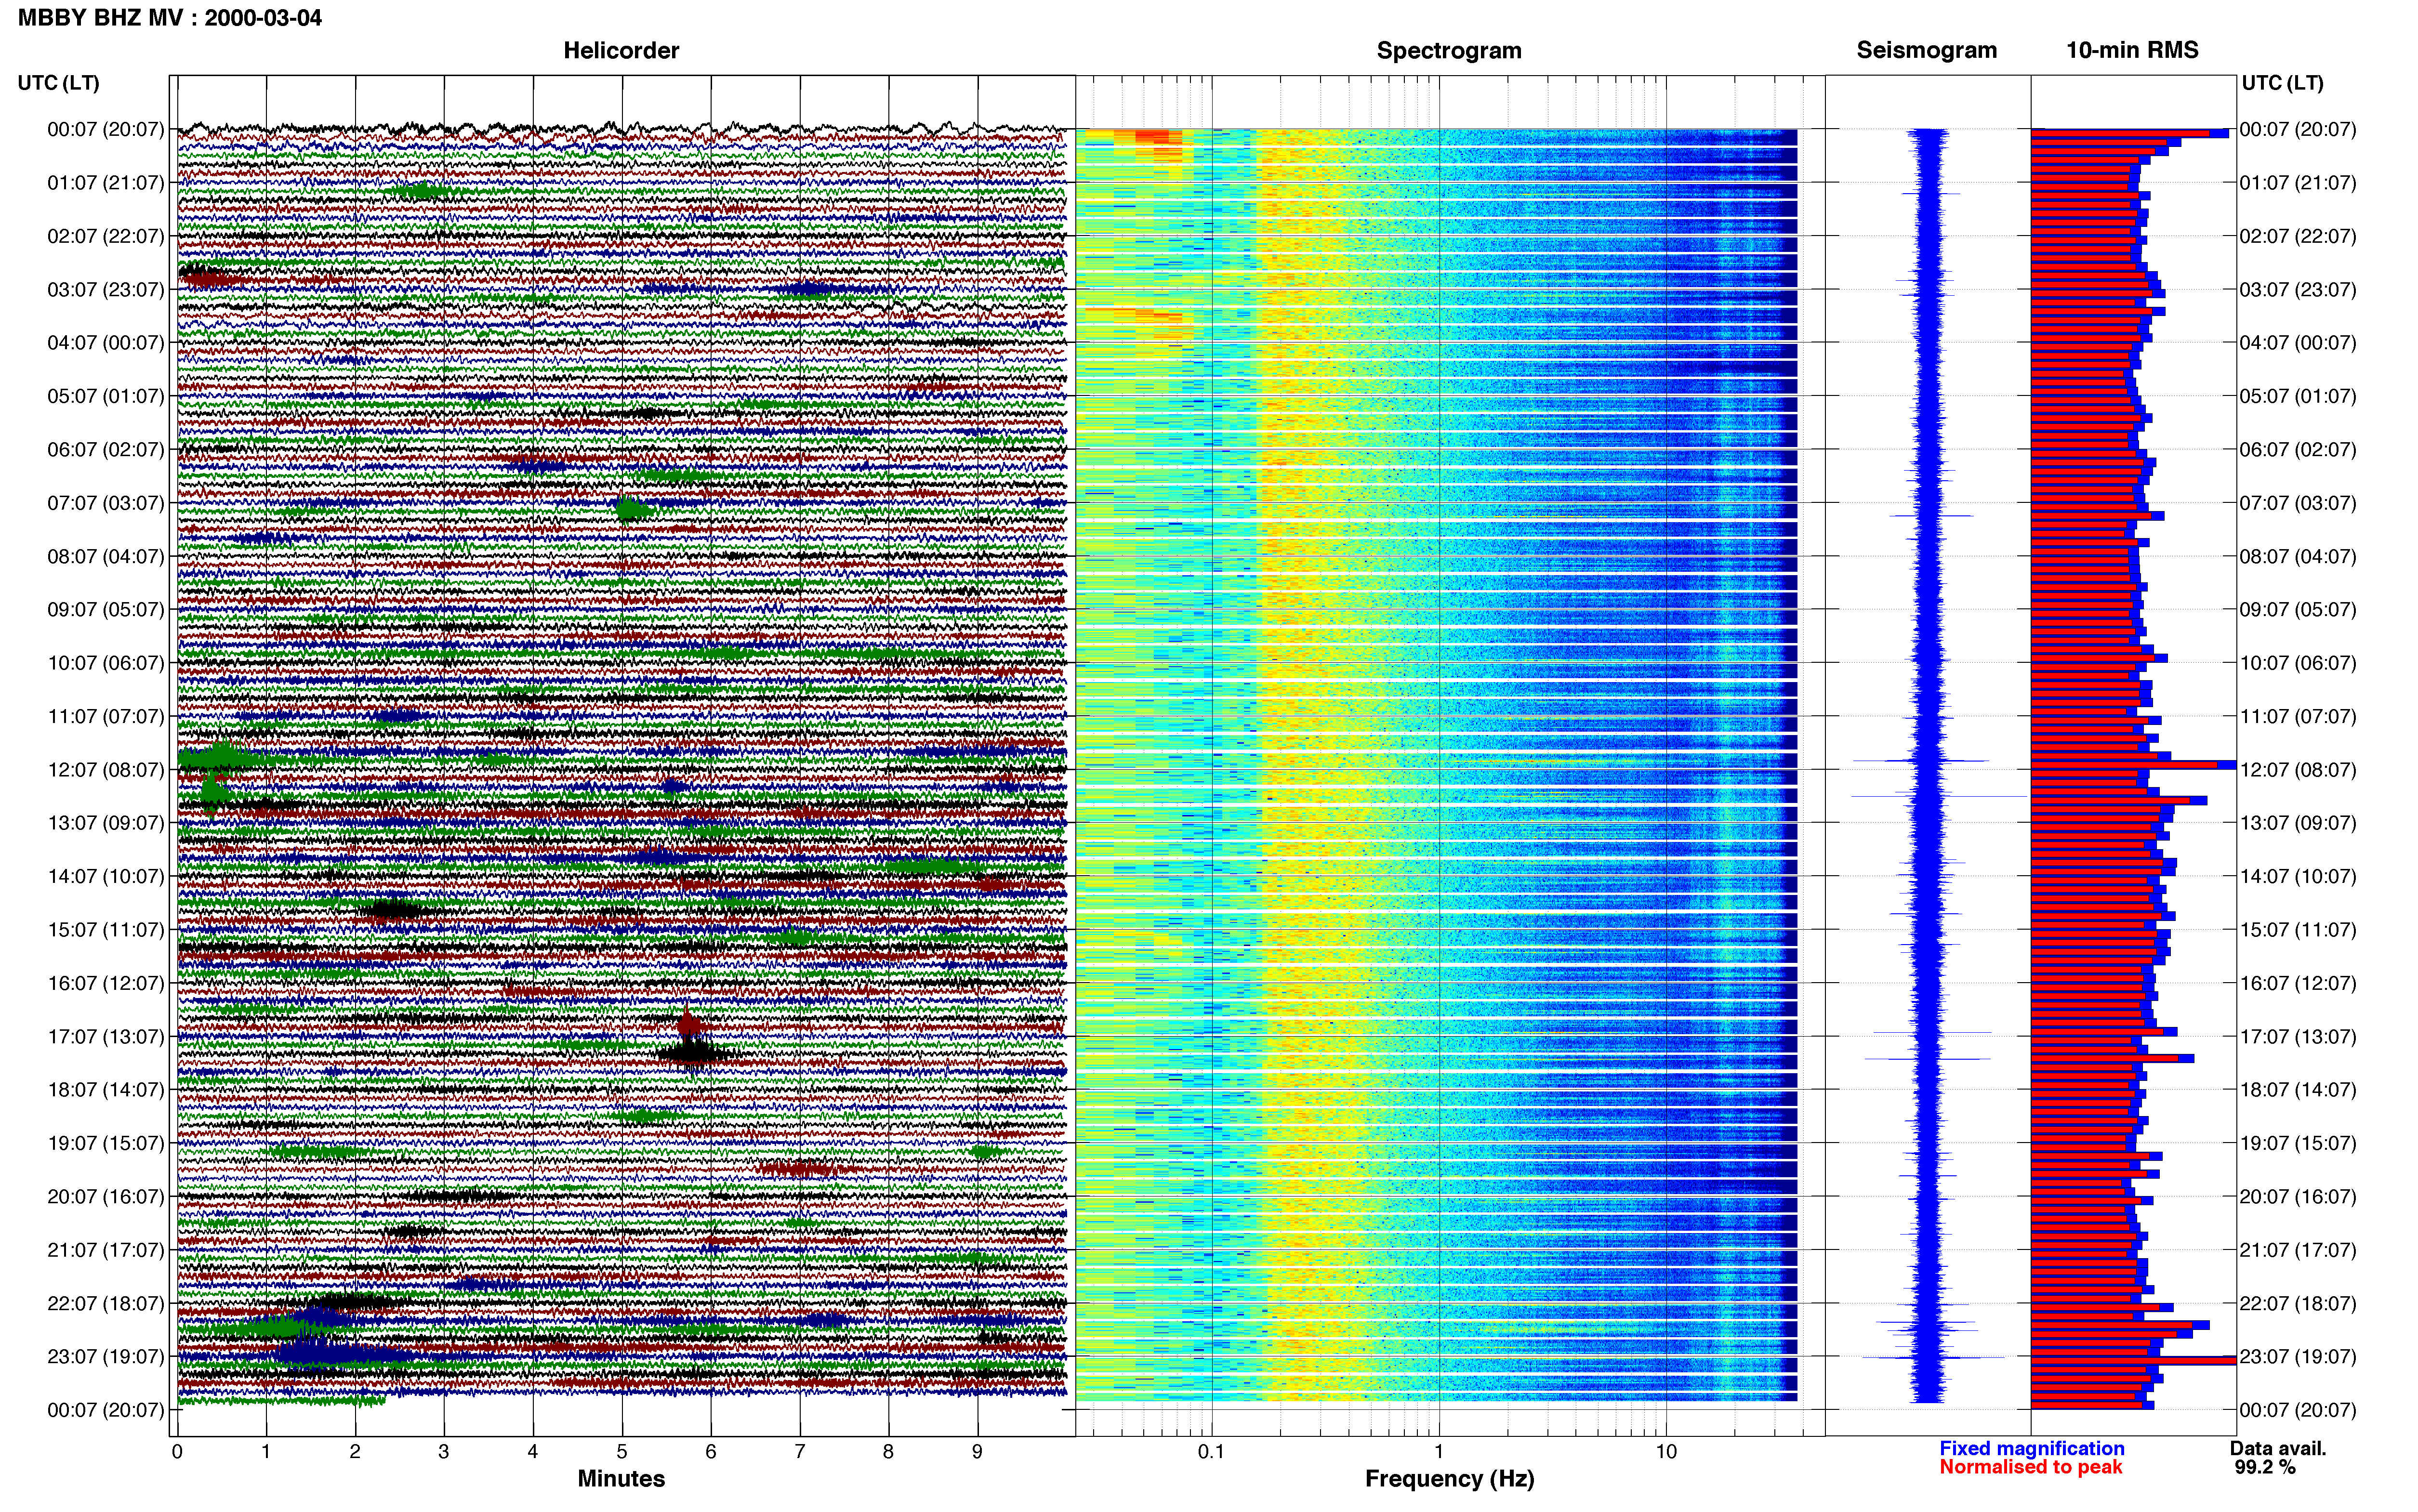
Task: Click the right time label '10:07 (06:07)'
Action: tap(2297, 662)
